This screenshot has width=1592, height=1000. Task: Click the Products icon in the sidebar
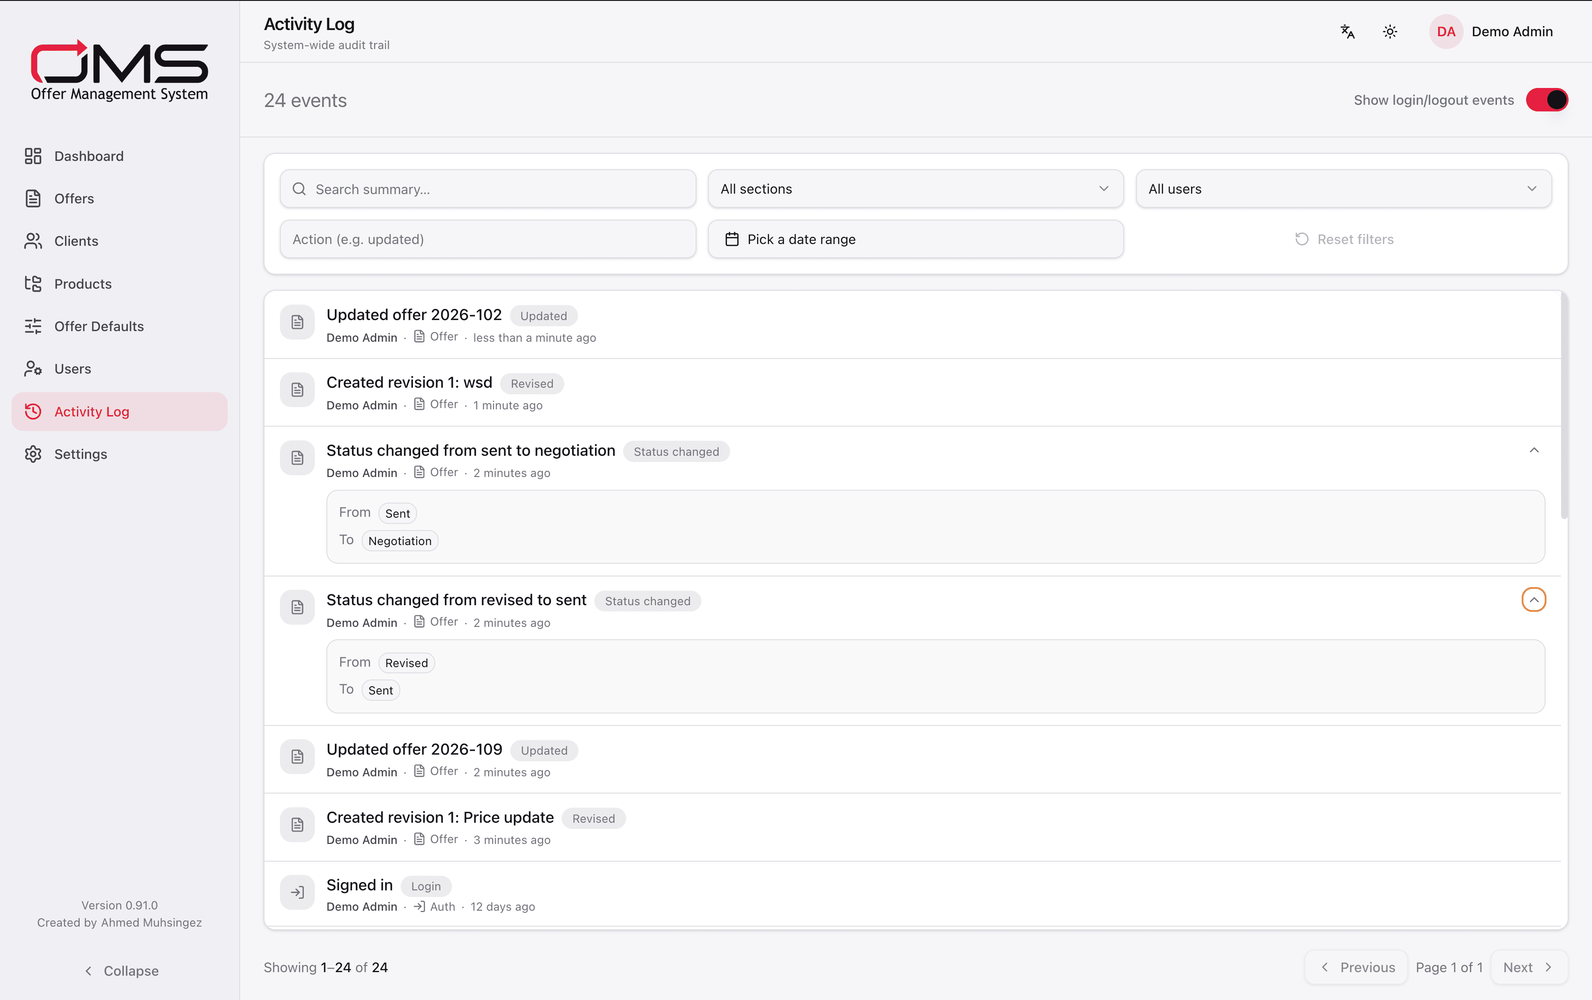(x=33, y=283)
